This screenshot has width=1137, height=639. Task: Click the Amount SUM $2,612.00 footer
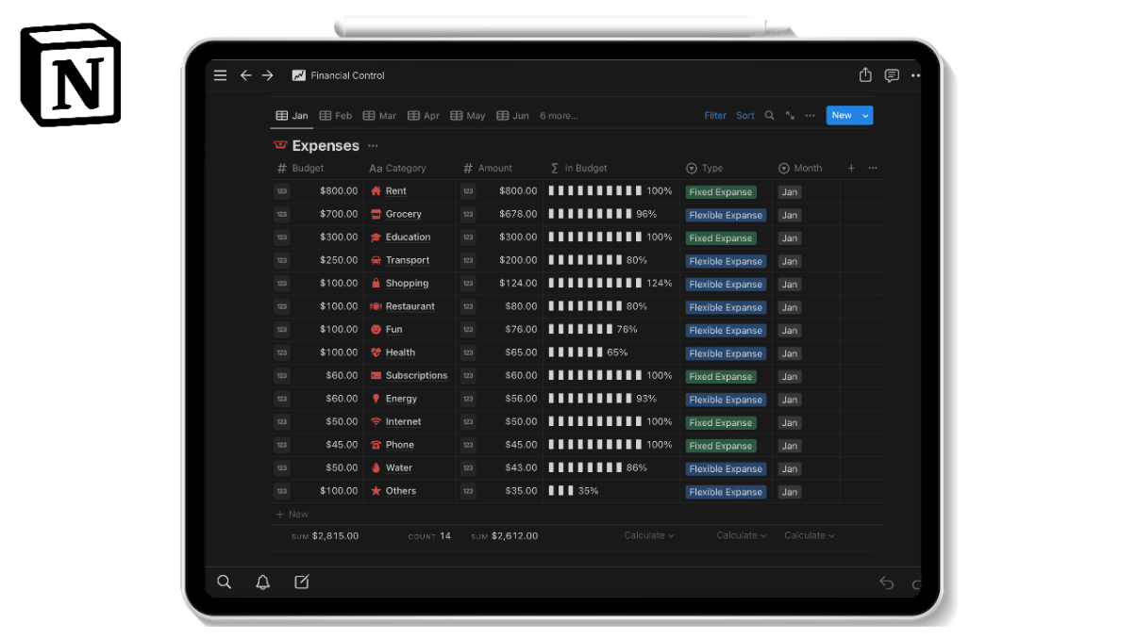[505, 535]
